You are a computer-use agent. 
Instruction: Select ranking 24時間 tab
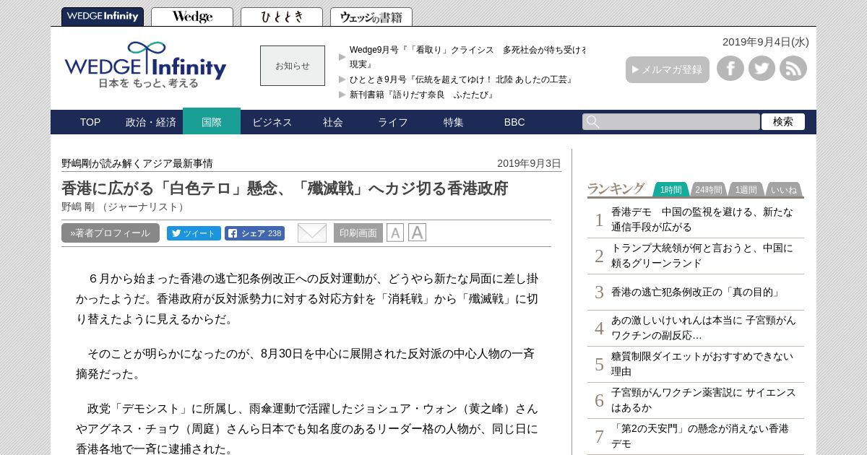tap(709, 189)
